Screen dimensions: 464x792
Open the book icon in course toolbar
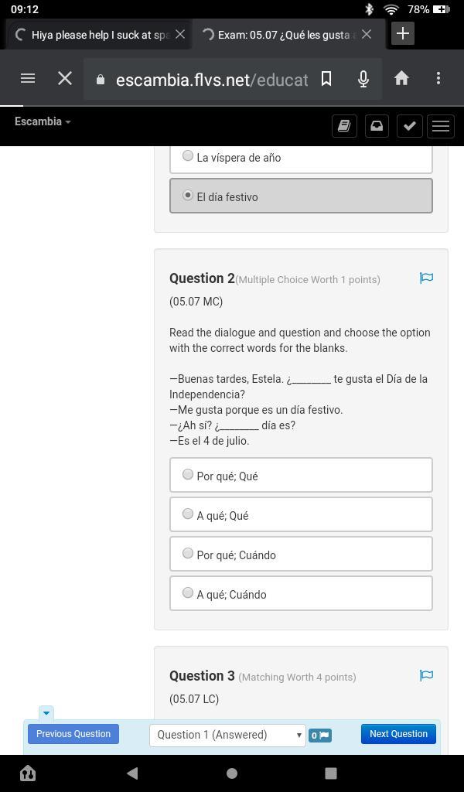point(344,126)
